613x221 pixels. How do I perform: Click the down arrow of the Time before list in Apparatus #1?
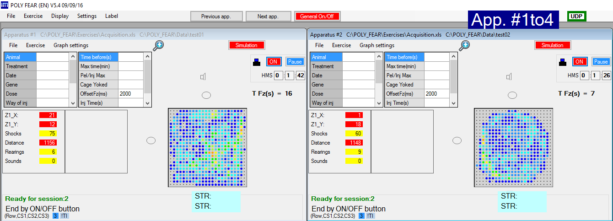click(x=147, y=103)
